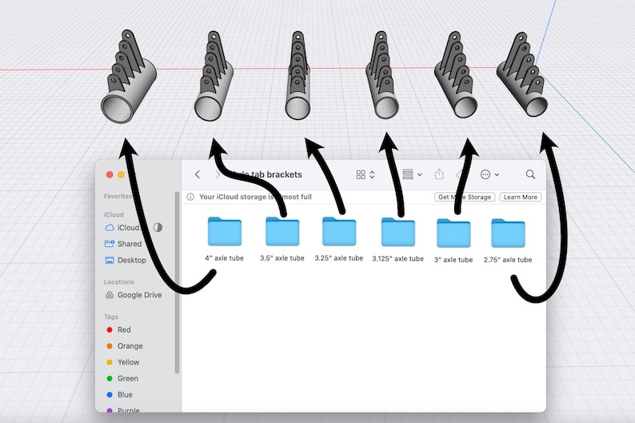Select iCloud Drive in the sidebar
The height and width of the screenshot is (423, 635).
(123, 227)
